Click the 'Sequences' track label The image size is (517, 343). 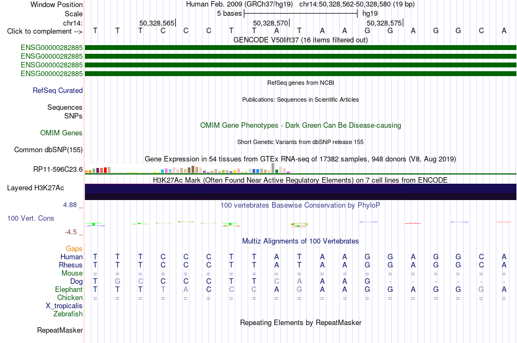pos(65,108)
